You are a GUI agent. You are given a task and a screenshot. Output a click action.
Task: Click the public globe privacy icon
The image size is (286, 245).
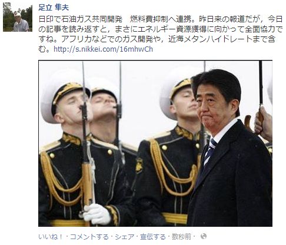pyautogui.click(x=204, y=236)
